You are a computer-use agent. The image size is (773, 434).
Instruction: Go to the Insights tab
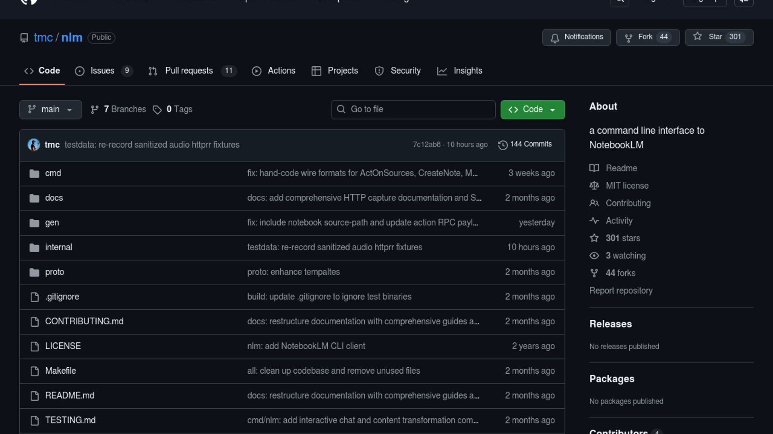[x=467, y=71]
